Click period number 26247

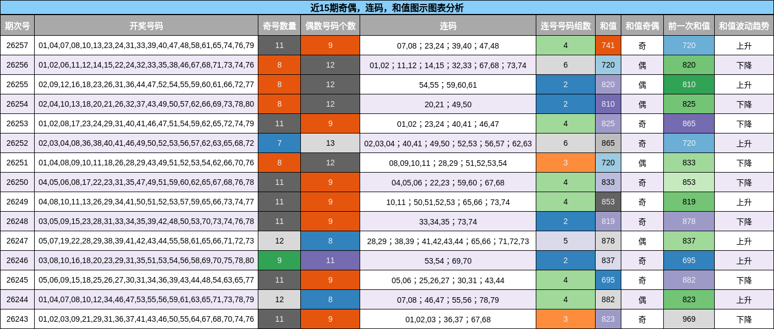click(17, 241)
